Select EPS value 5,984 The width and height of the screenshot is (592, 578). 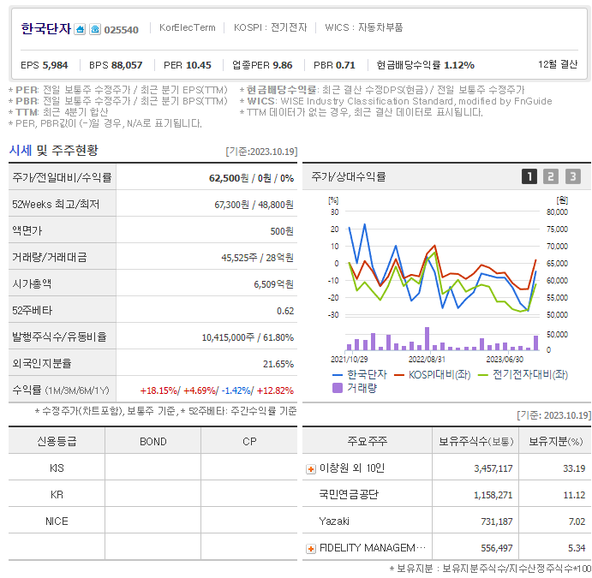tap(55, 65)
